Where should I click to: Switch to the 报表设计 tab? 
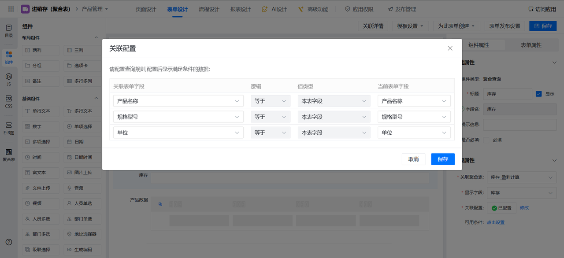point(241,9)
